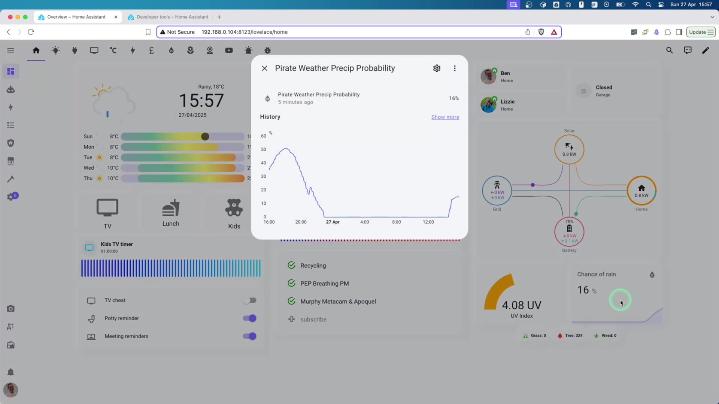This screenshot has height=404, width=719.
Task: Toggle the TV cheat switch on
Action: pos(250,300)
